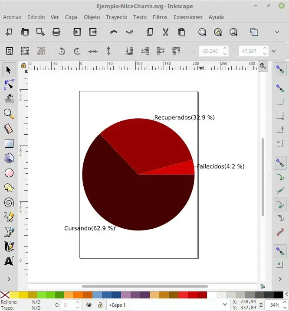Select the Spiral tool
Image resolution: width=289 pixels, height=311 pixels.
[x=9, y=203]
